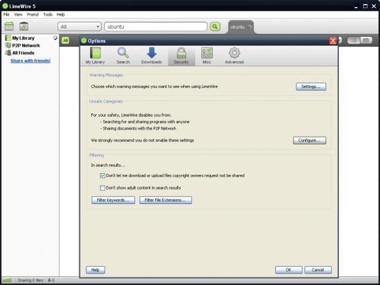This screenshot has width=380, height=285.
Task: Open the Help menu
Action: coord(61,15)
